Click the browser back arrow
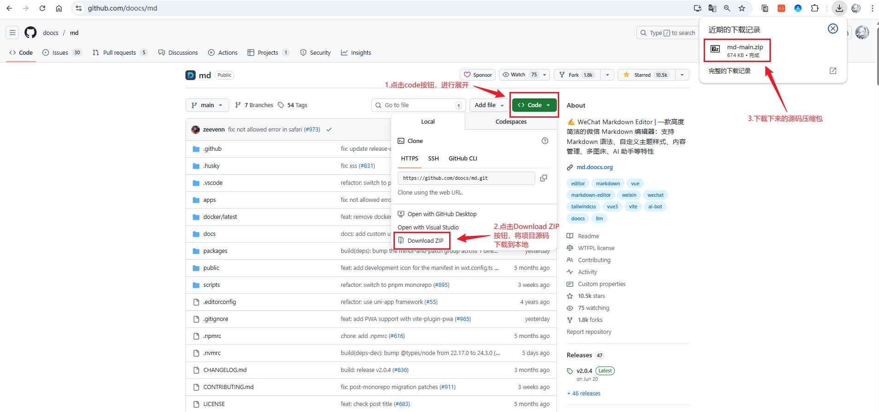 pos(9,8)
